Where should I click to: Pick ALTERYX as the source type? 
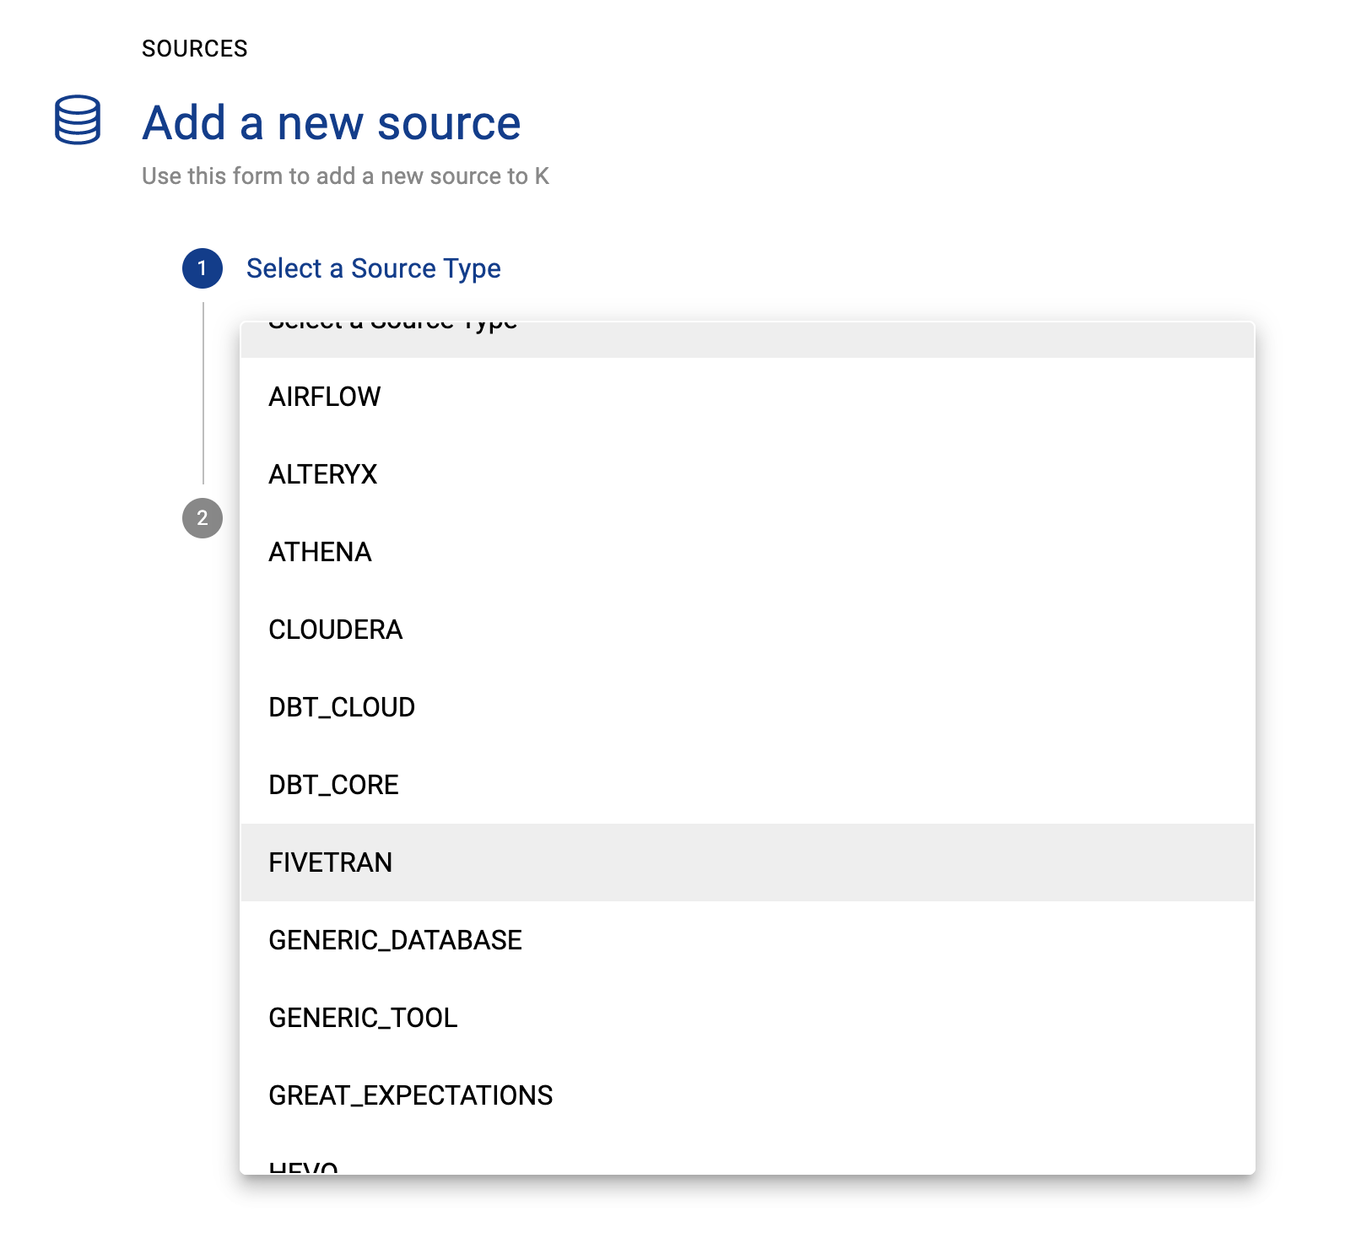tap(323, 474)
